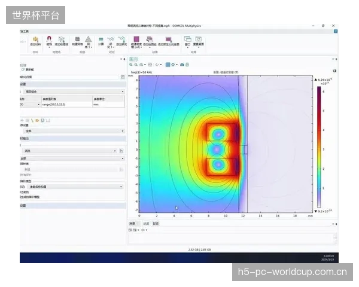Click the parameter value list cell range(20,0.5,22.5)
359x287 pixels.
pyautogui.click(x=66, y=105)
